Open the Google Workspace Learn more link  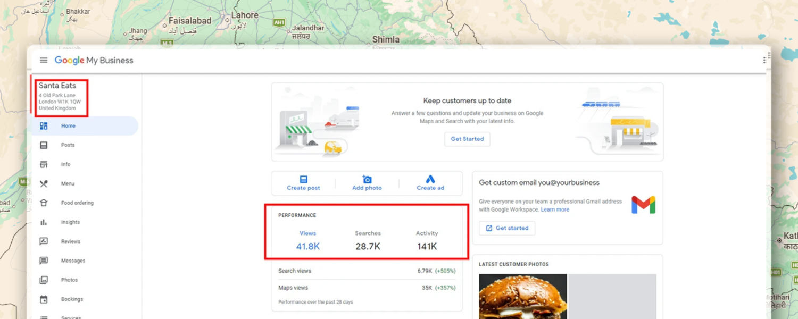(555, 209)
